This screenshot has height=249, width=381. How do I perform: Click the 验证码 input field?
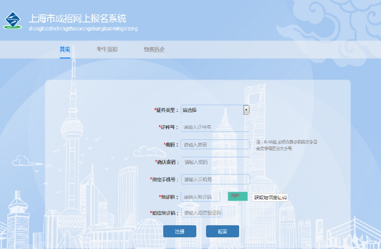pos(201,197)
